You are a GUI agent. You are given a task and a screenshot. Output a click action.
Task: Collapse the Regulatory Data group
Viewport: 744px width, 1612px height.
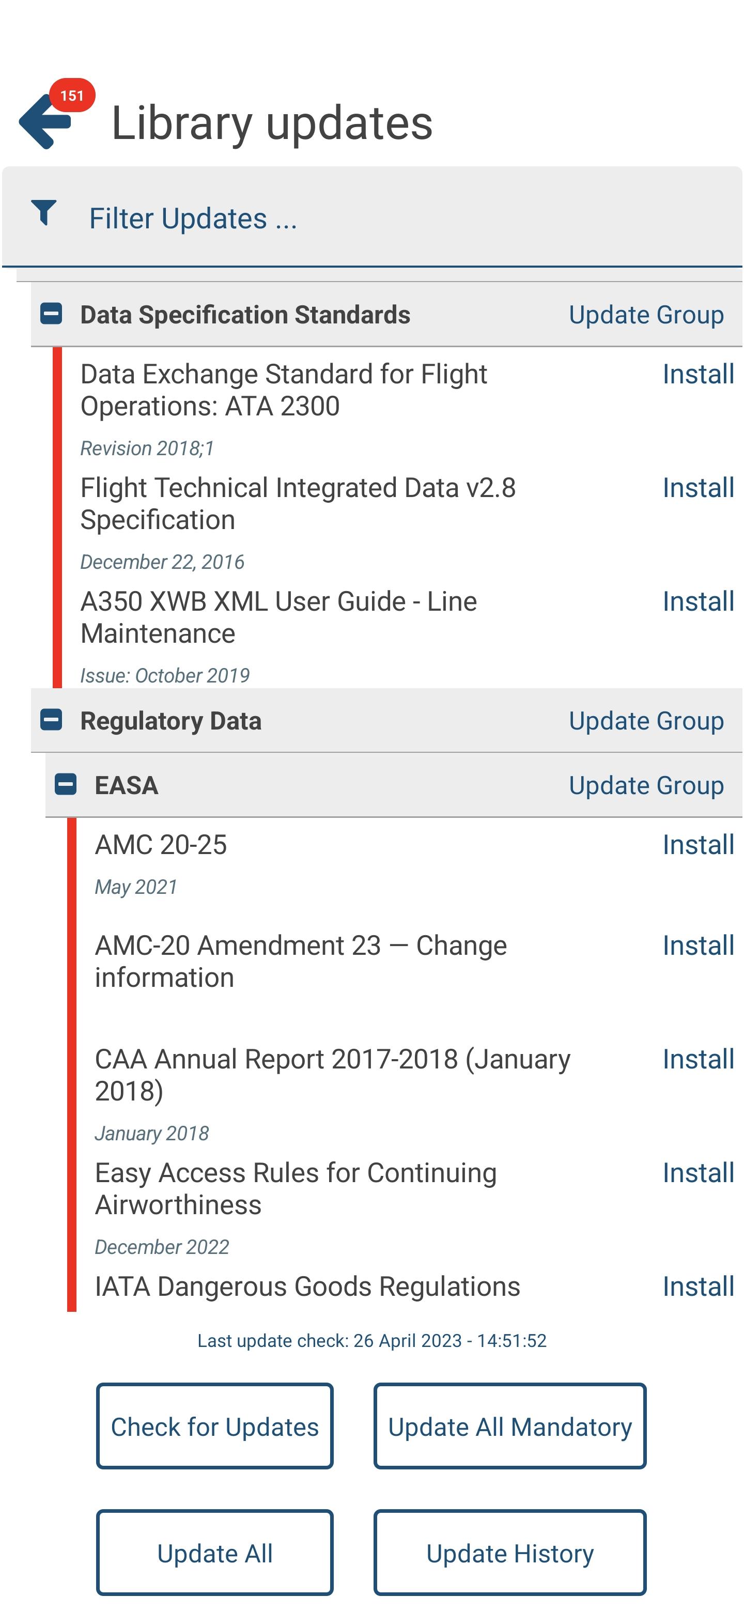pyautogui.click(x=51, y=720)
